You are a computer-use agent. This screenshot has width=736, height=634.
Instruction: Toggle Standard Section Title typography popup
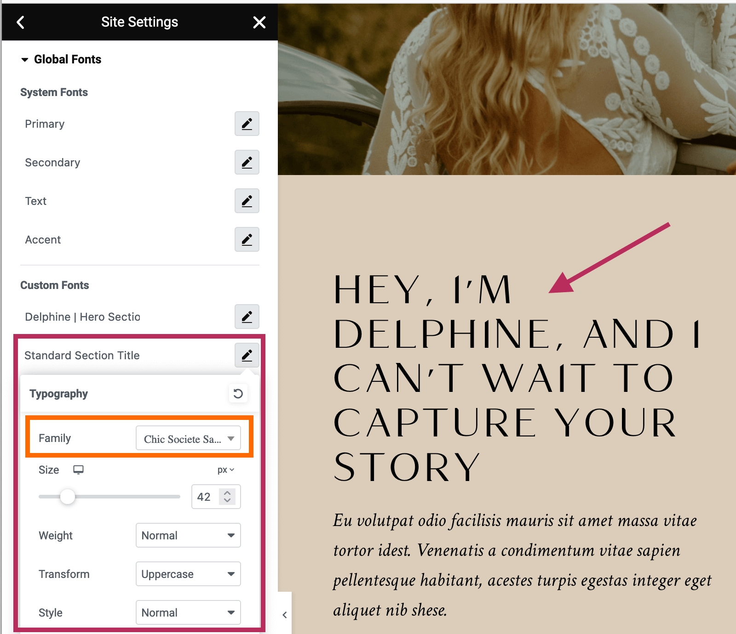coord(247,355)
